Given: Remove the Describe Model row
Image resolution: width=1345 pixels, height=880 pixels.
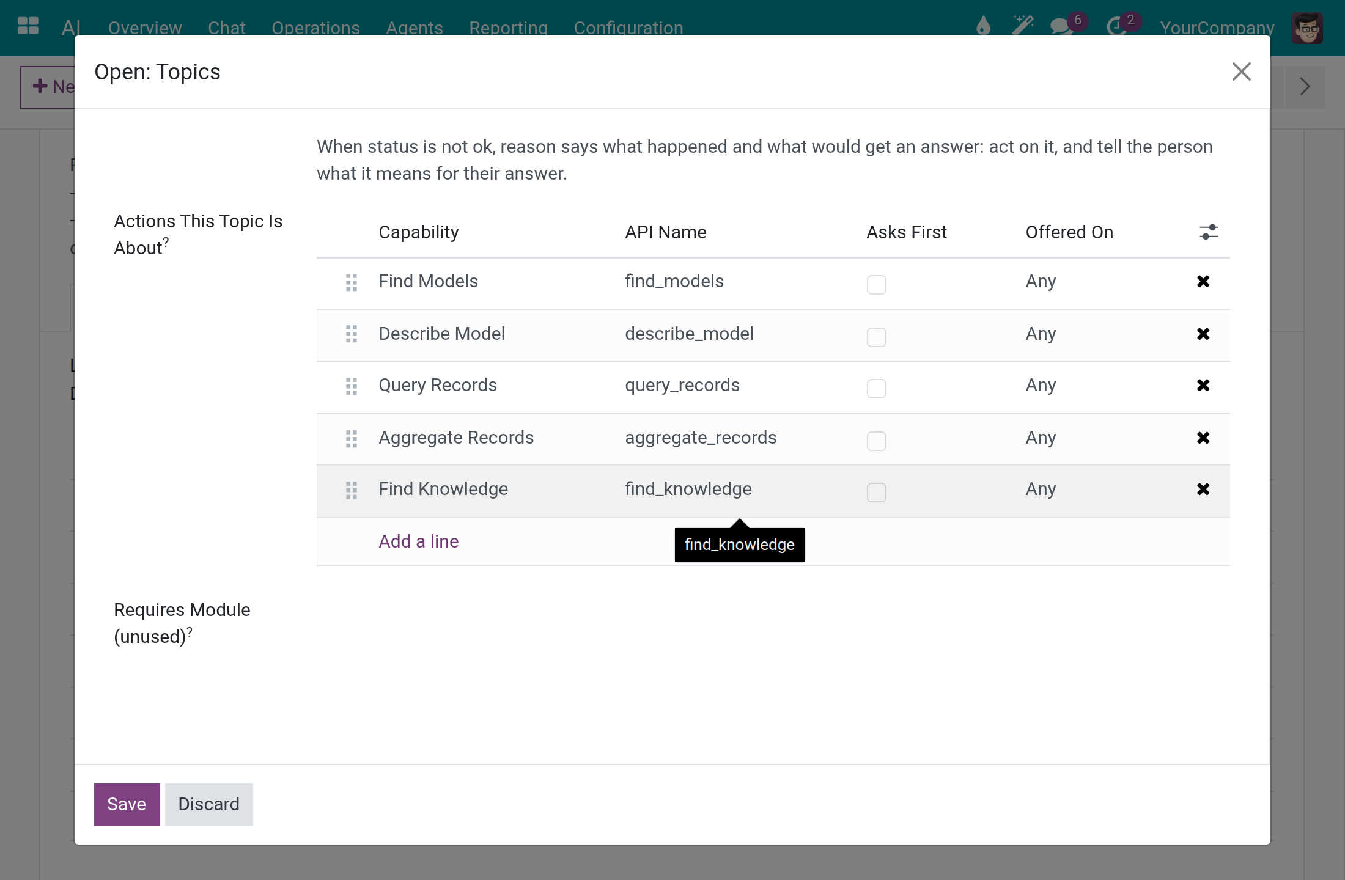Looking at the screenshot, I should click(1203, 334).
